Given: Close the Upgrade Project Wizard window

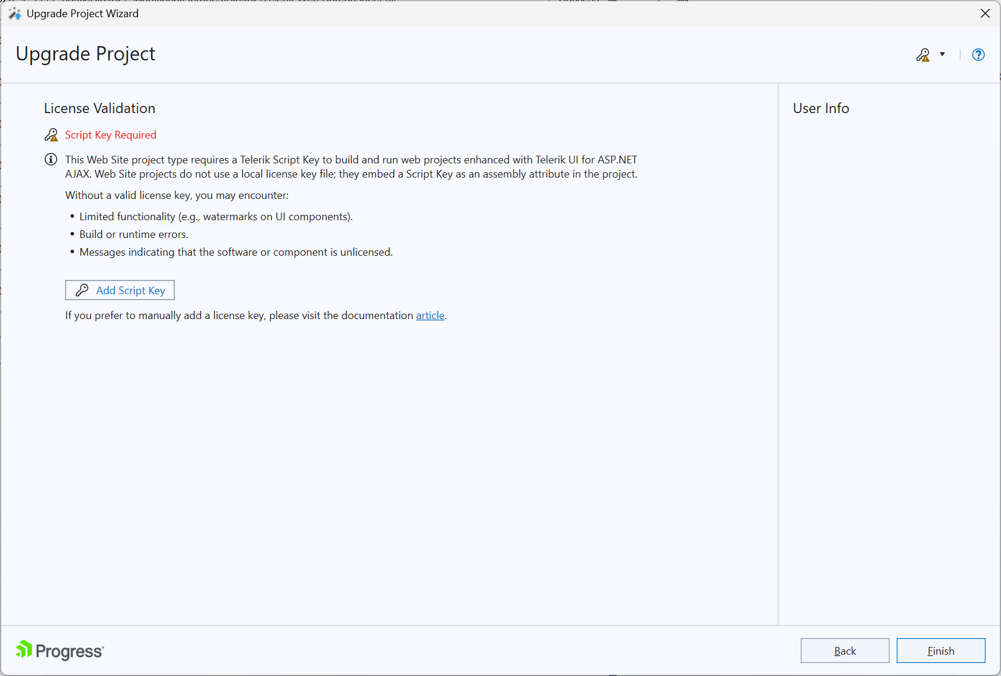Looking at the screenshot, I should pos(985,14).
